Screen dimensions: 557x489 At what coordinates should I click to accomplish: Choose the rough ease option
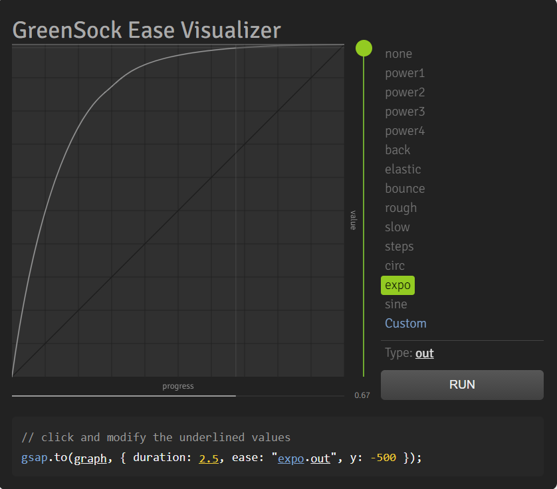[401, 208]
